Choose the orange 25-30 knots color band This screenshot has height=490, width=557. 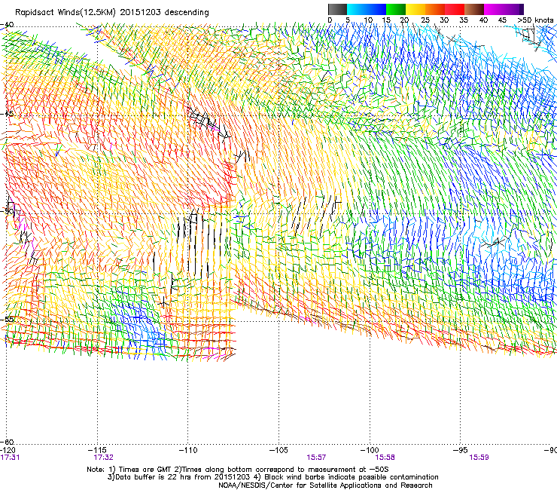coord(435,10)
